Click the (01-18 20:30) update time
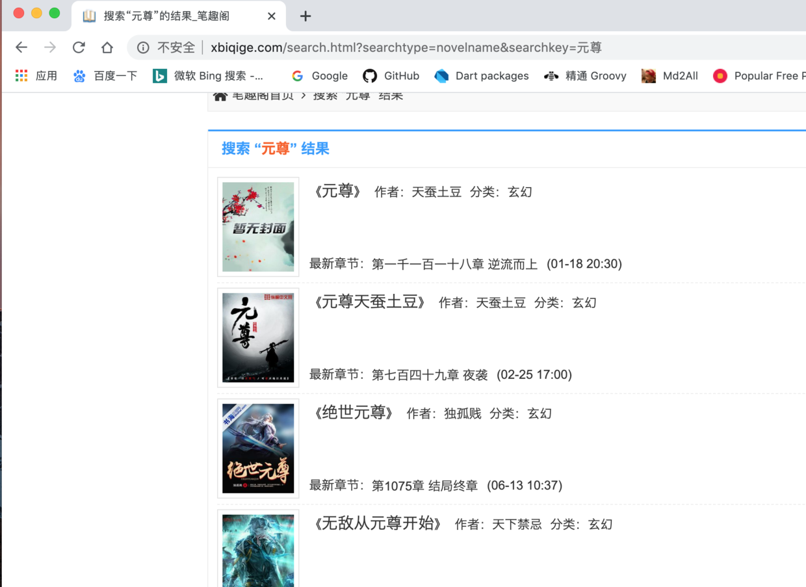Viewport: 806px width, 587px height. pyautogui.click(x=584, y=264)
